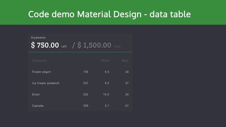Select the $ 750.00 left amount
This screenshot has width=226, height=127.
point(45,45)
